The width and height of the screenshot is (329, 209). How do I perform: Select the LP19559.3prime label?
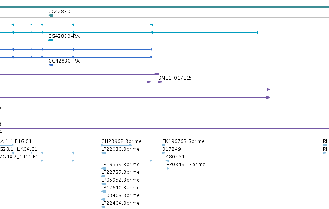120,165
